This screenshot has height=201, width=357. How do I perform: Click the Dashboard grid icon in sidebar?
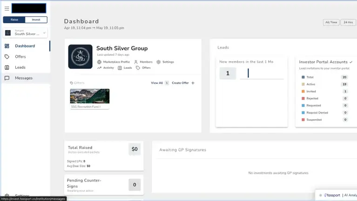coord(7,46)
